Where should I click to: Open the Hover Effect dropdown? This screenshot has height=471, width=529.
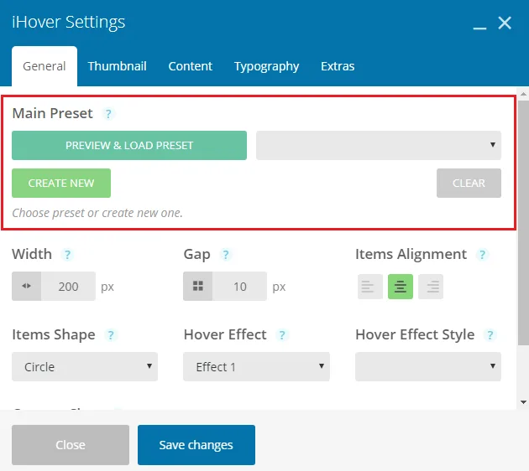click(256, 366)
